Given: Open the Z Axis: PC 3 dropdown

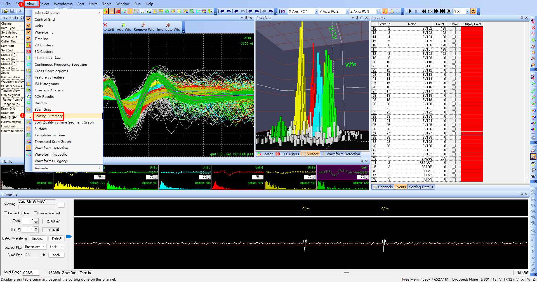Looking at the screenshot, I should click(x=378, y=11).
